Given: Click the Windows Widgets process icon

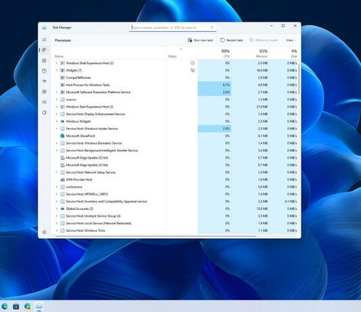Looking at the screenshot, I should coord(62,122).
